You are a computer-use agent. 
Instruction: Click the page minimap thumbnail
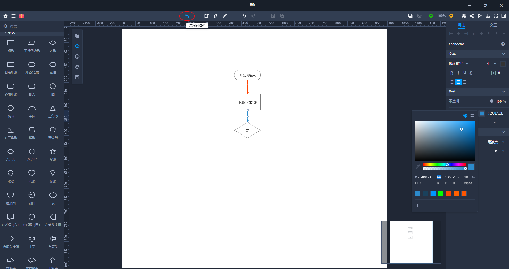(x=411, y=242)
